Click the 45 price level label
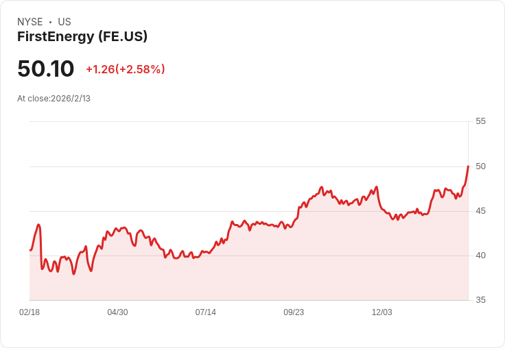Screen dimensions: 505x348 click(480, 211)
